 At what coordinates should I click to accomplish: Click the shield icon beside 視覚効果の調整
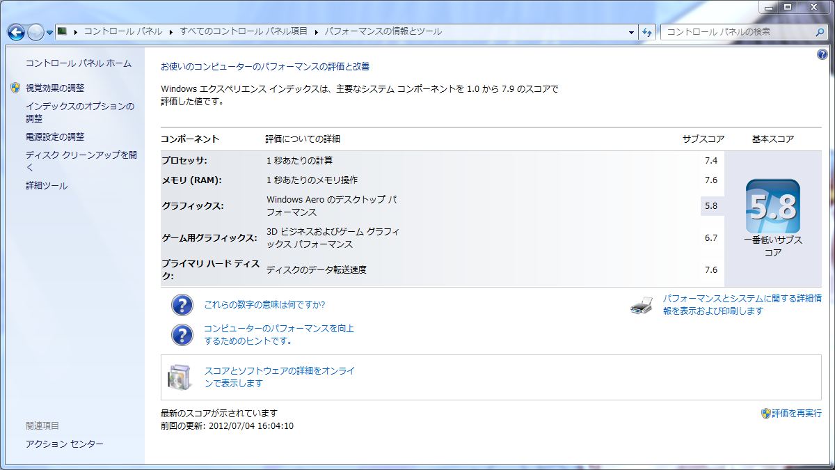pyautogui.click(x=15, y=88)
